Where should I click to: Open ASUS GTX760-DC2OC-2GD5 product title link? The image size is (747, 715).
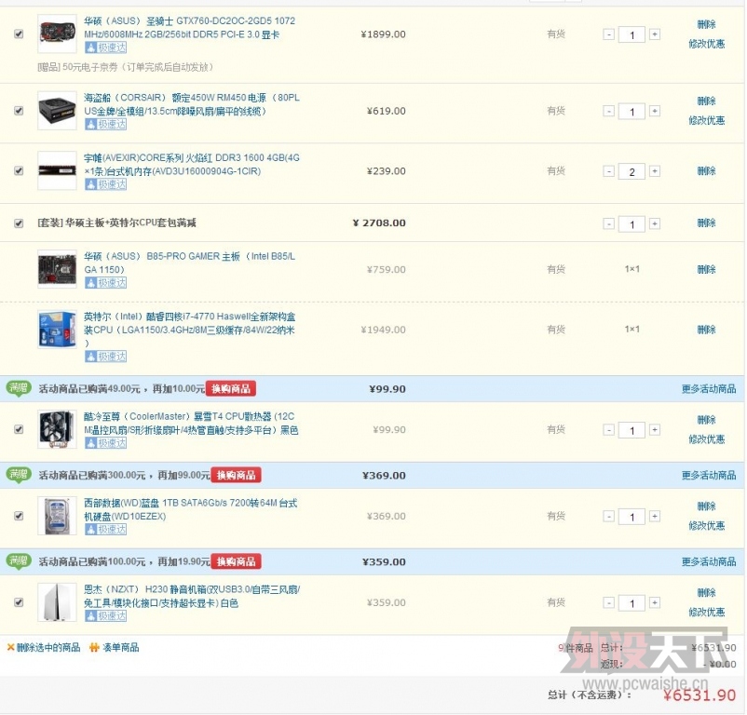190,28
